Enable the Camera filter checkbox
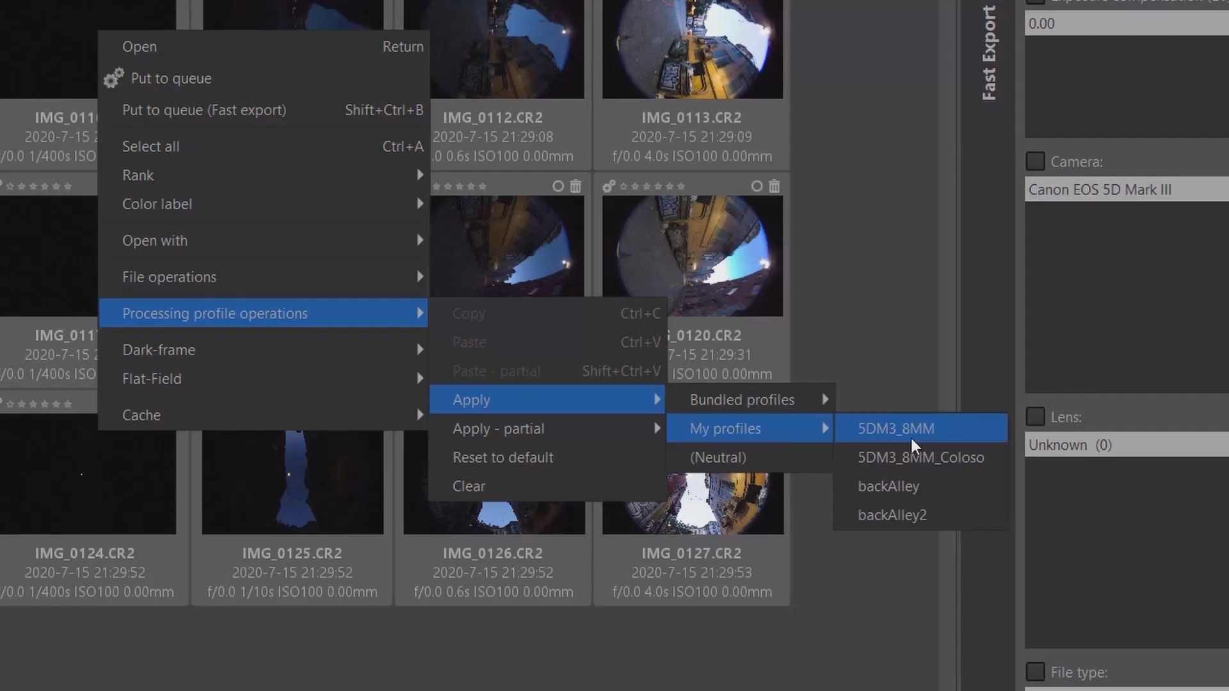Viewport: 1229px width, 691px height. pos(1035,161)
